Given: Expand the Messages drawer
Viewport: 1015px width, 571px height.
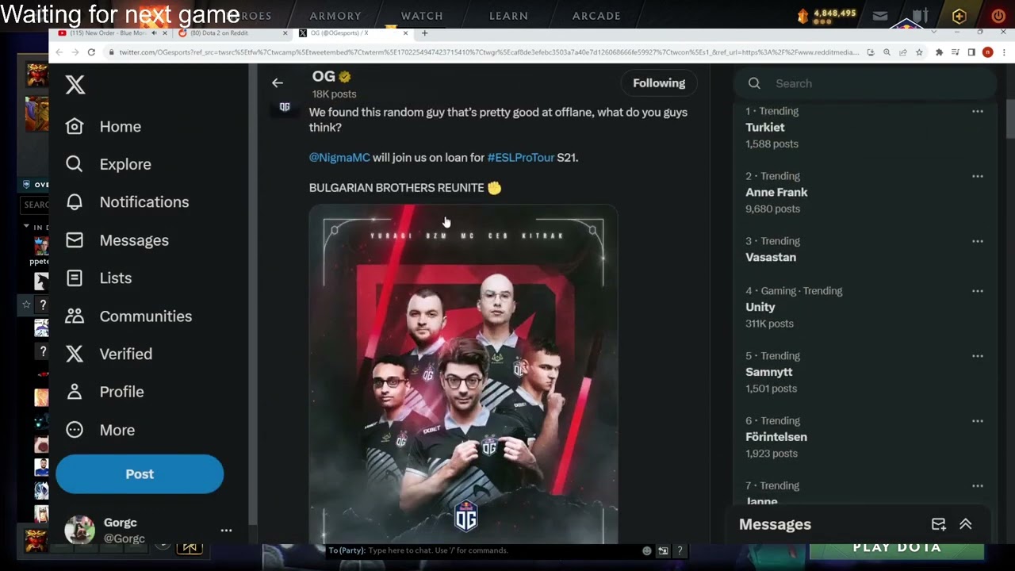Looking at the screenshot, I should pos(966,524).
